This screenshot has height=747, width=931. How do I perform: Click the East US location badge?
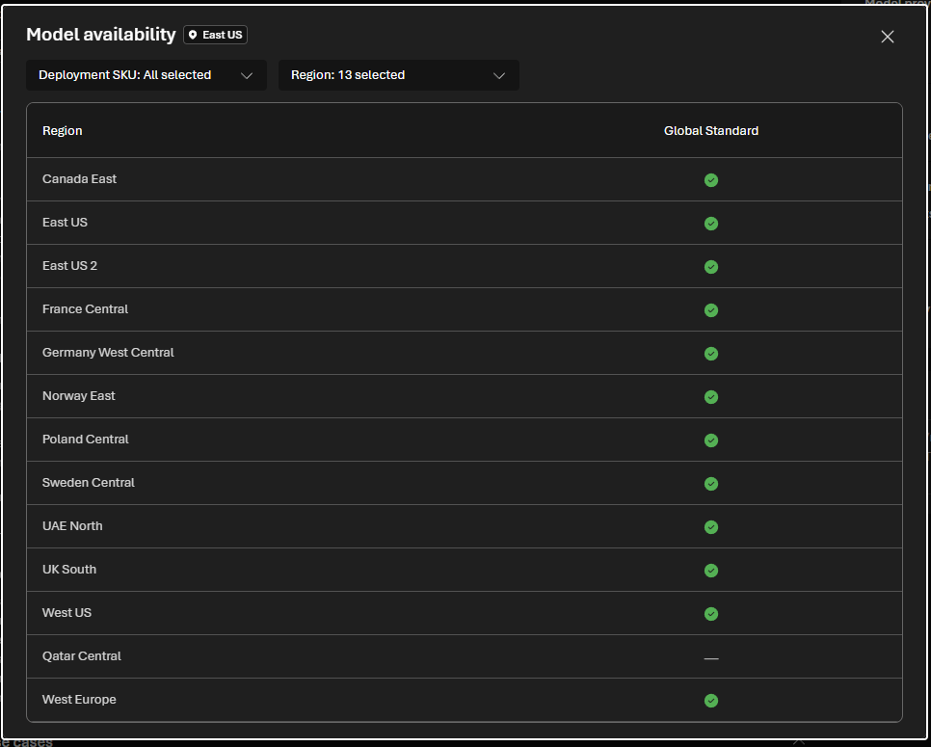pos(216,35)
